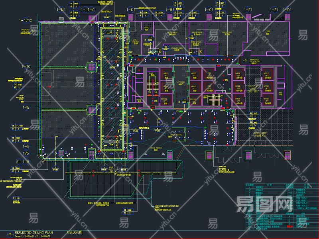Screen dimensions: 319x239
Task: Click grid label 1-1/12
Action: pyautogui.click(x=26, y=20)
